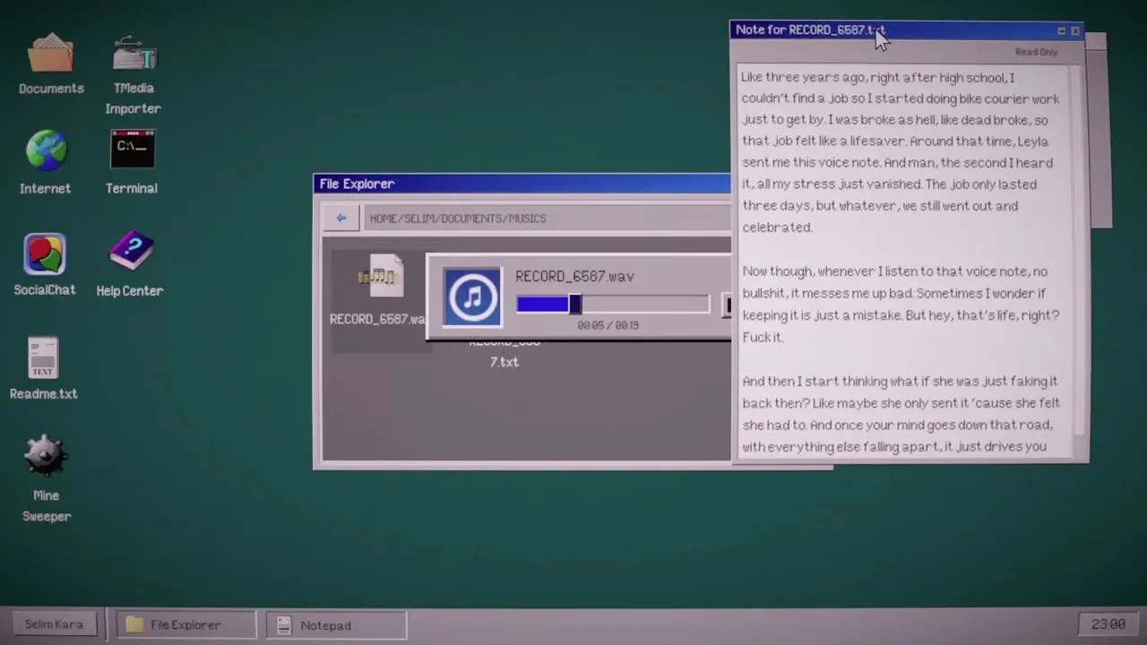
Task: Seek in the RECORD_6587.wav progress bar
Action: coord(613,305)
